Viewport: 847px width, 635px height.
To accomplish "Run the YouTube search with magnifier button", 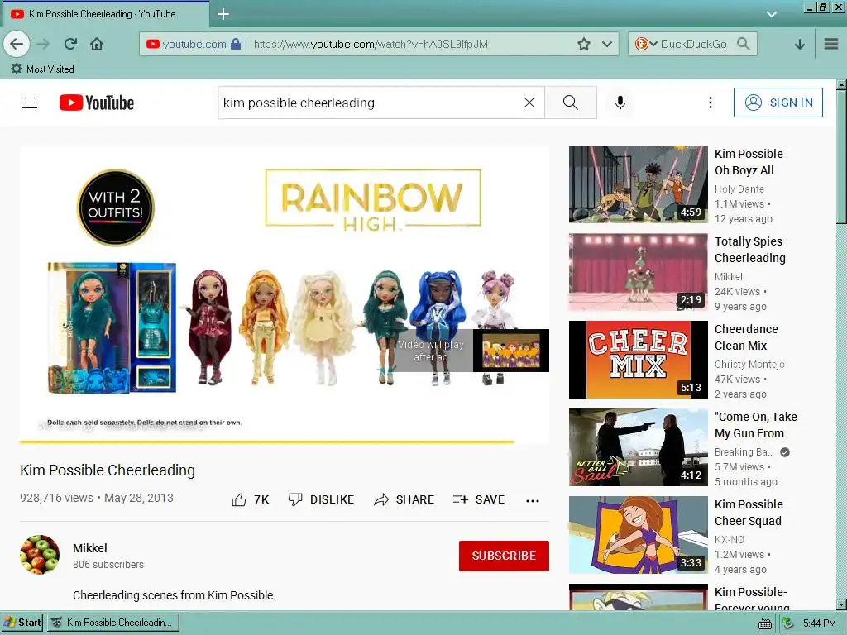I will pyautogui.click(x=571, y=103).
